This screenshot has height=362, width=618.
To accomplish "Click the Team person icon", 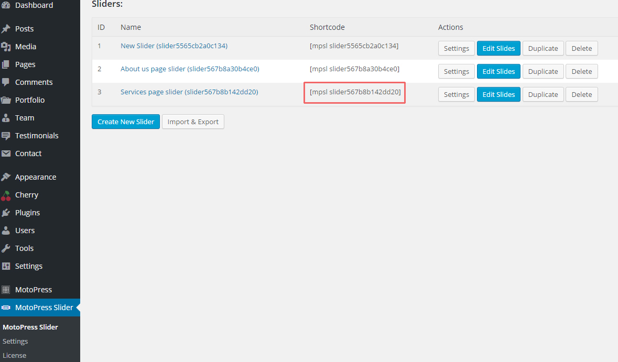I will click(6, 118).
